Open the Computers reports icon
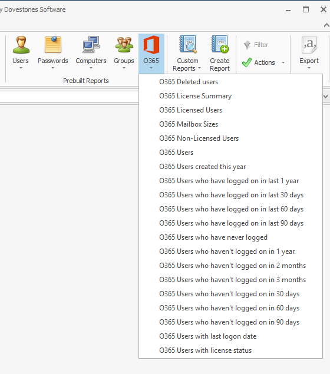 (x=91, y=45)
